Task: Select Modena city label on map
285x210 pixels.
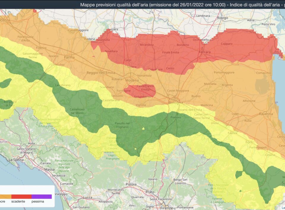Action: pyautogui.click(x=132, y=80)
